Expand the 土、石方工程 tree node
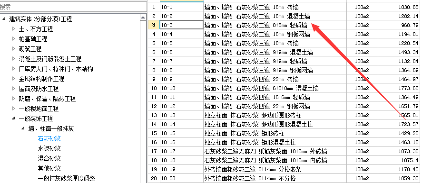Viewport: 432px width, 183px height. tap(13, 28)
